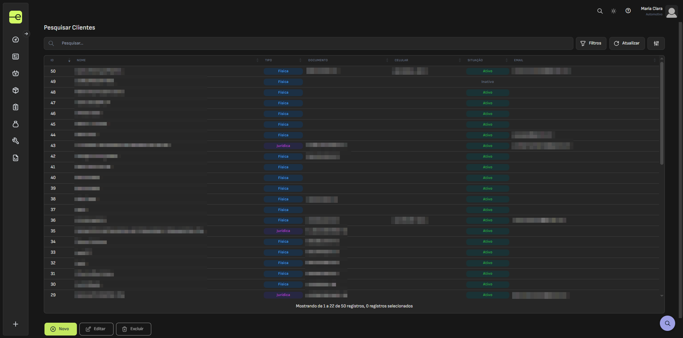683x338 pixels.
Task: Open the Filtros filter panel
Action: tap(591, 43)
